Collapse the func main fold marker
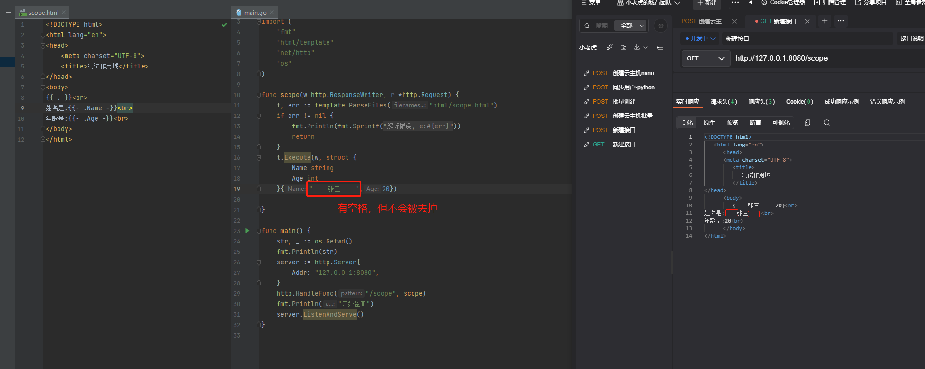 point(259,231)
